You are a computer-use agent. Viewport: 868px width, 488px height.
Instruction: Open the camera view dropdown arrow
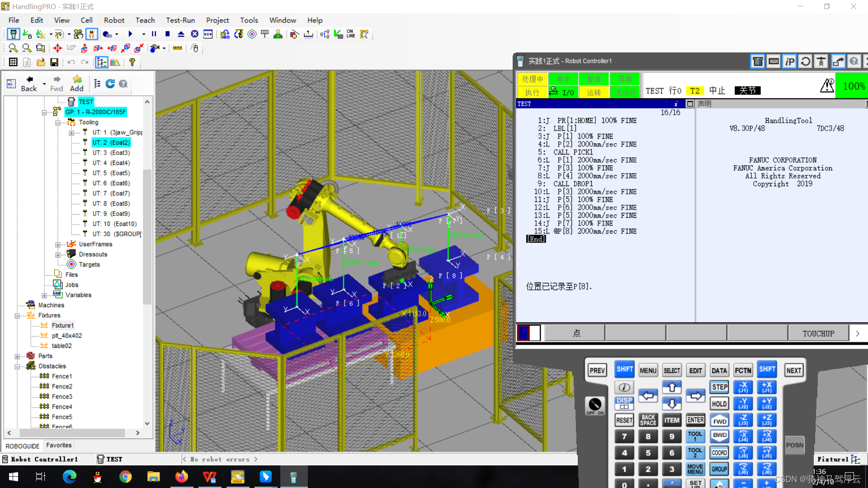tap(164, 48)
